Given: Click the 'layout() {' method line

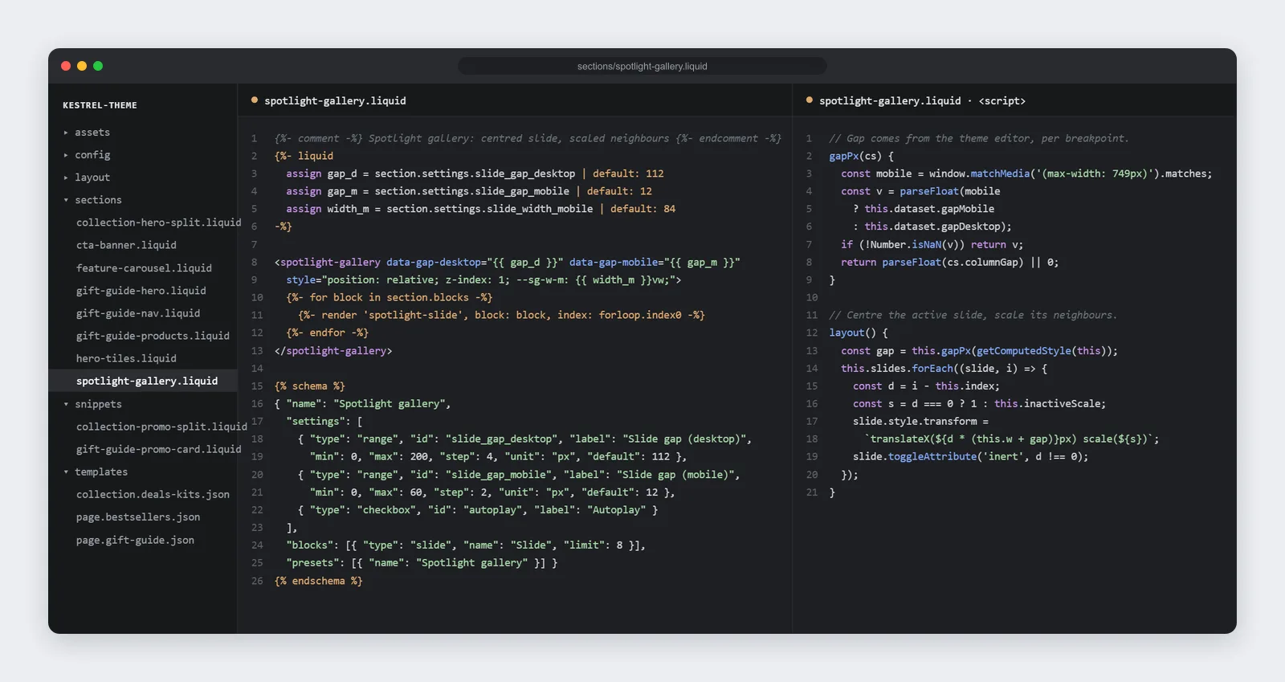Looking at the screenshot, I should 859,333.
